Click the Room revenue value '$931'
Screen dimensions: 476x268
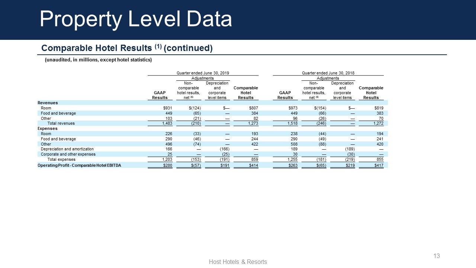pos(167,108)
